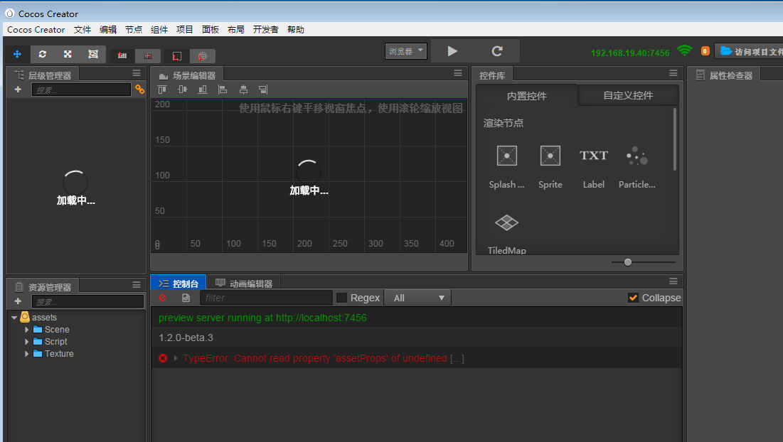Align left edges in scene editor
This screenshot has height=442, width=783.
[x=223, y=90]
